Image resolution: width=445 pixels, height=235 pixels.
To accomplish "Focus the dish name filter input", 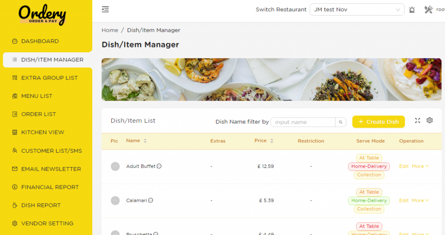I will (303, 122).
